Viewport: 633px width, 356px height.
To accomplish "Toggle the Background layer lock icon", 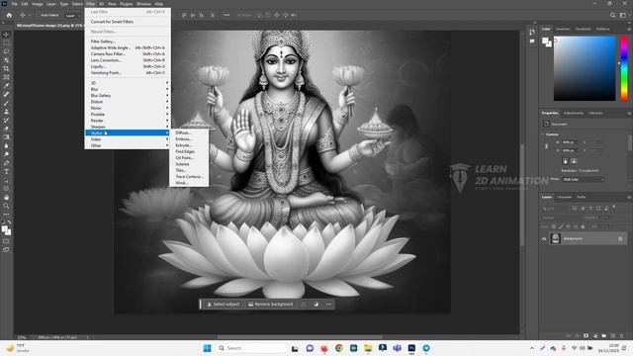I will point(620,239).
